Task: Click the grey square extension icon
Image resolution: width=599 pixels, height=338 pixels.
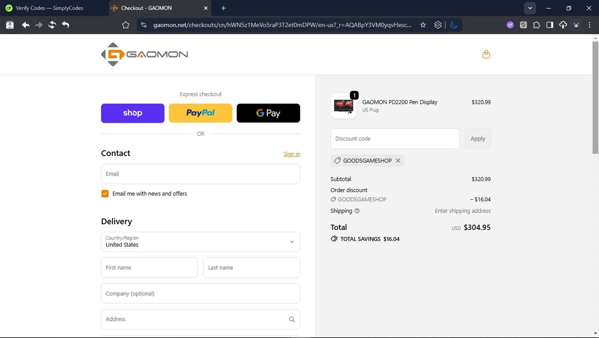Action: [523, 25]
